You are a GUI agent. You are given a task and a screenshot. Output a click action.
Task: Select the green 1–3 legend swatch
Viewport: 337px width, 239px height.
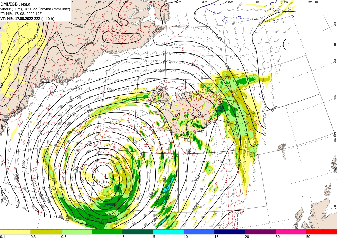coord(107,232)
